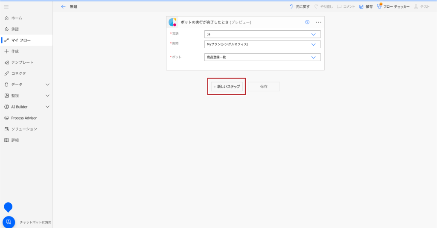Click Save (保存) button below trigger
Image resolution: width=437 pixels, height=228 pixels.
pyautogui.click(x=264, y=87)
